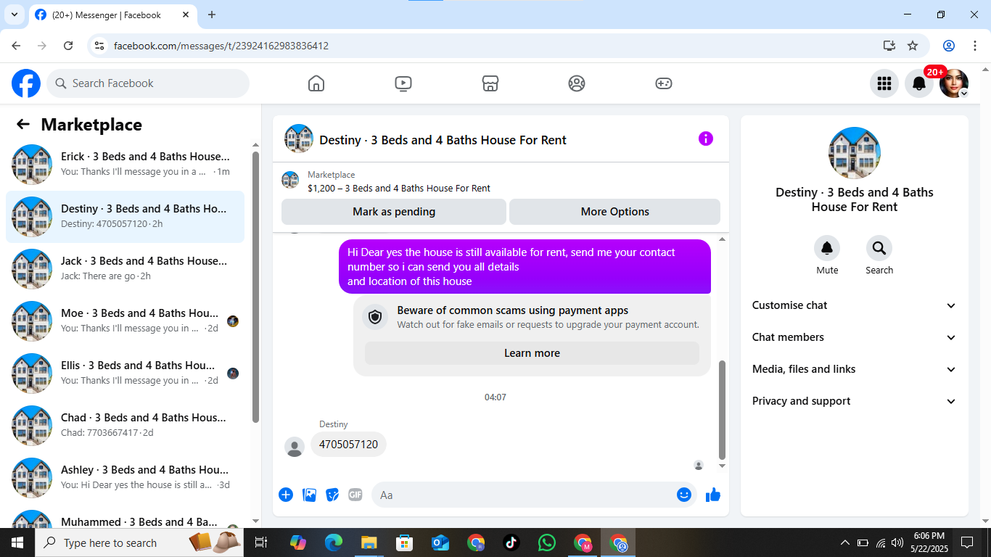Switch to the Messenger | Facebook browser tab

click(112, 15)
